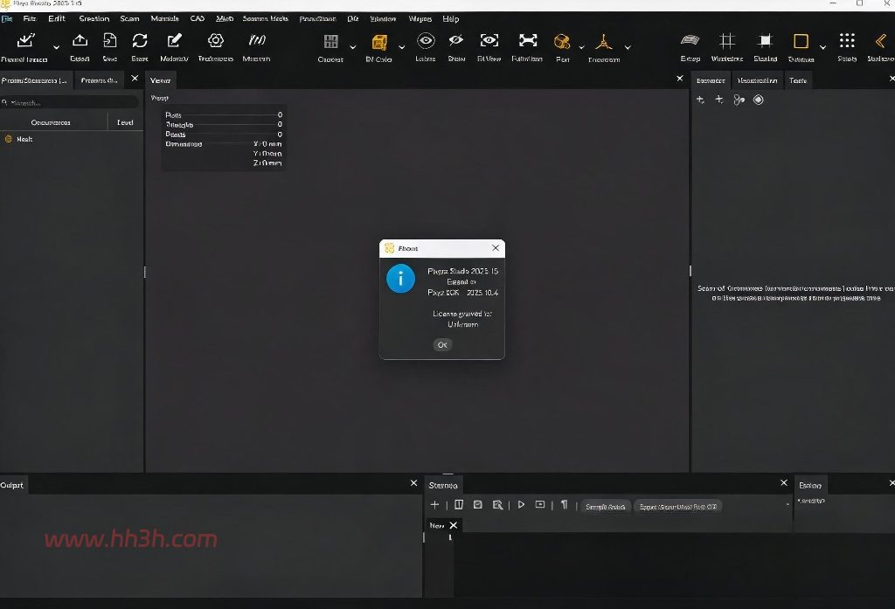Select the middle tab of the right panel
The height and width of the screenshot is (609, 895).
coord(758,80)
